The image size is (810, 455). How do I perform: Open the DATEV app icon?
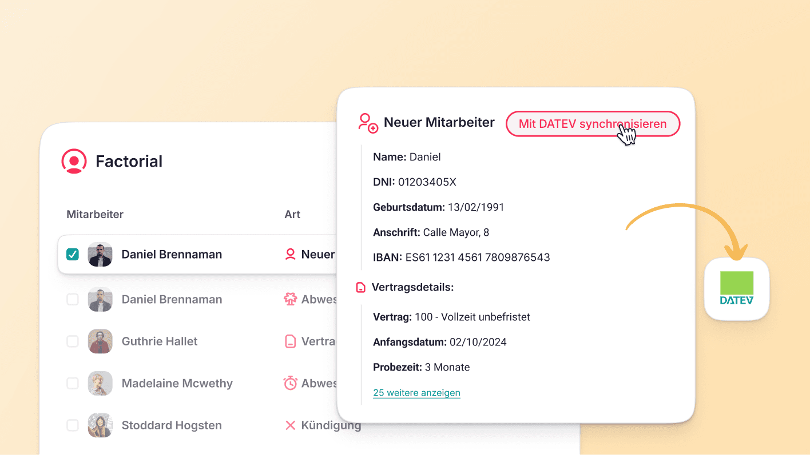click(x=737, y=289)
